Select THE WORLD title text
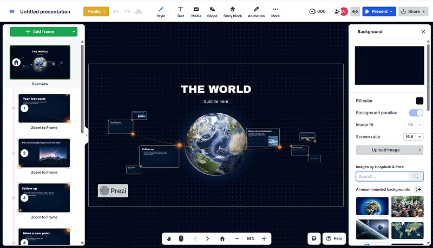 [x=216, y=89]
